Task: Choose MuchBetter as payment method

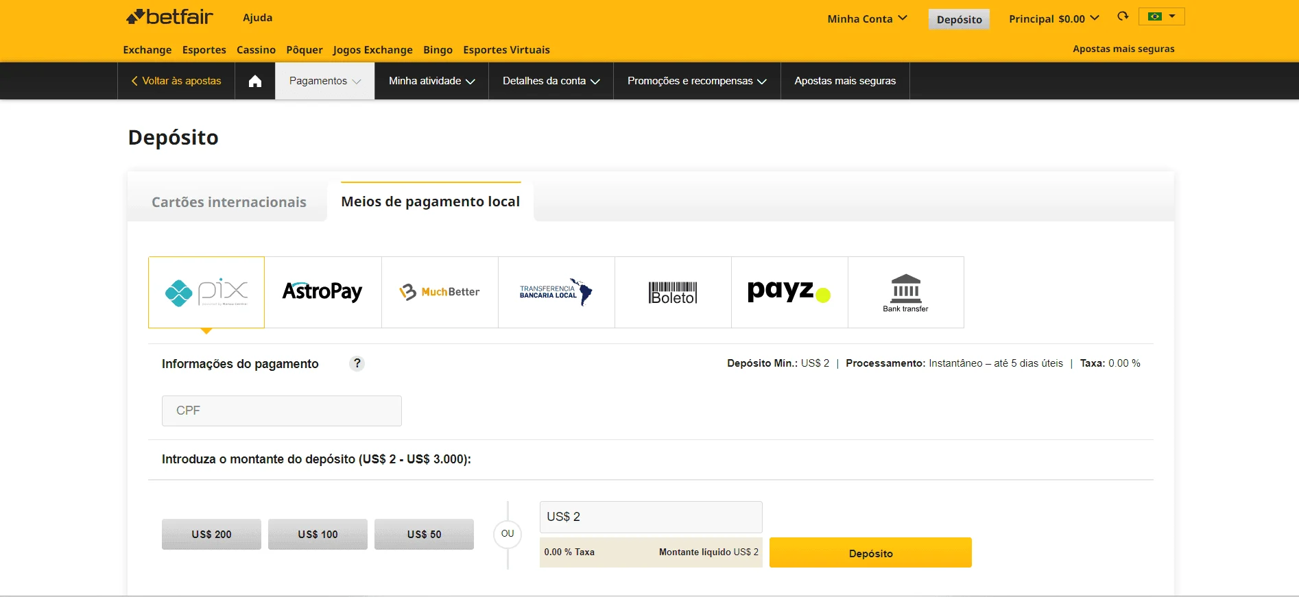Action: 440,292
